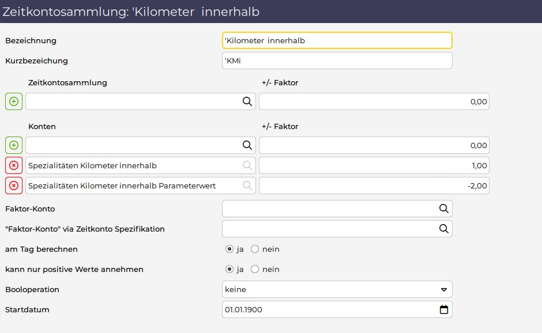Edit the Faktor value 1,00
This screenshot has height=333, width=542.
[374, 165]
